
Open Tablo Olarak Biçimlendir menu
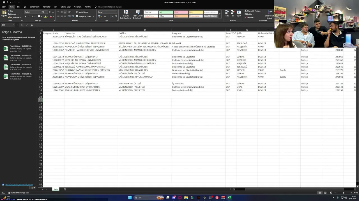click(x=138, y=15)
